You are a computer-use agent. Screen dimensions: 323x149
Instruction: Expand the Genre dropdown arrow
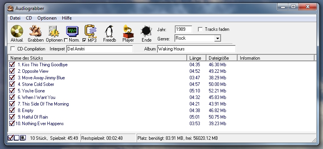(x=218, y=39)
